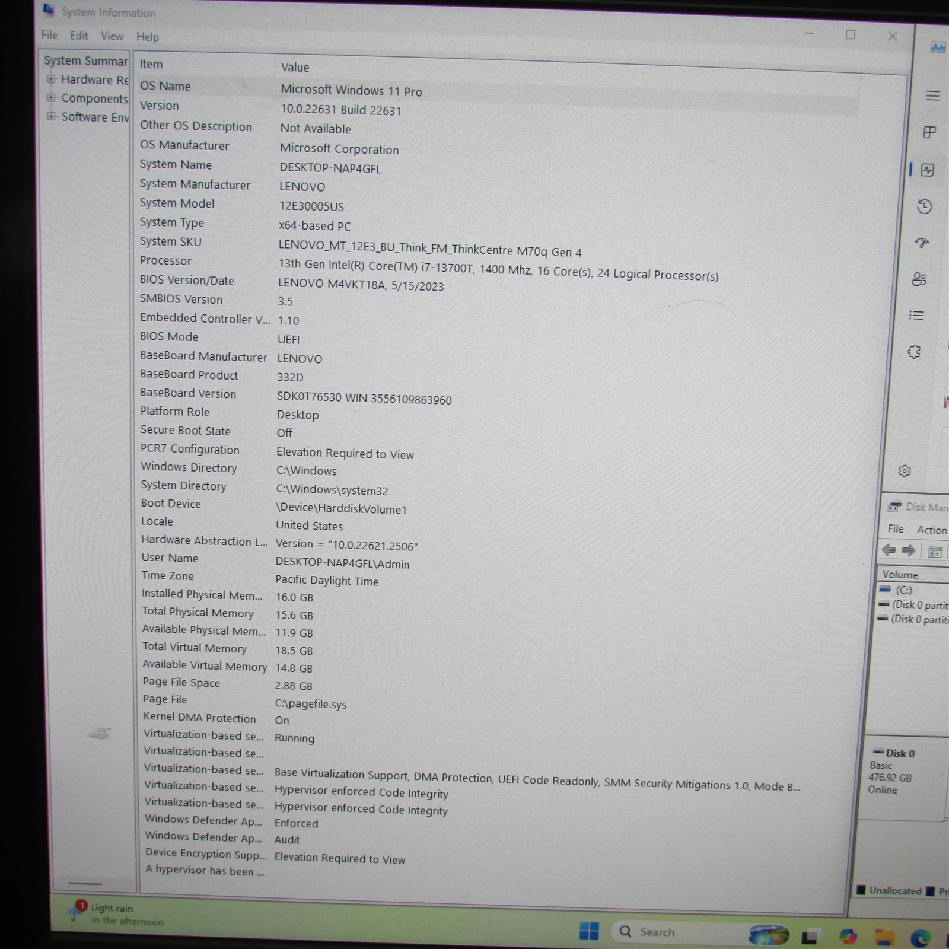The height and width of the screenshot is (949, 949).
Task: Open Task Manager Users icon
Action: pyautogui.click(x=919, y=279)
